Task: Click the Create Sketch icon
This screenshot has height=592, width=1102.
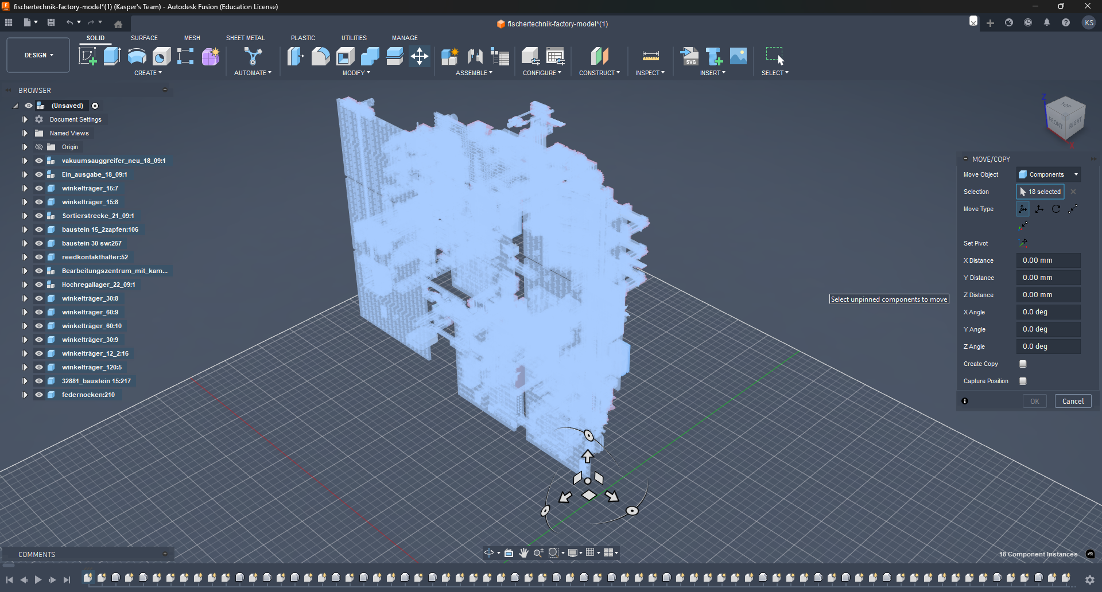Action: (x=87, y=56)
